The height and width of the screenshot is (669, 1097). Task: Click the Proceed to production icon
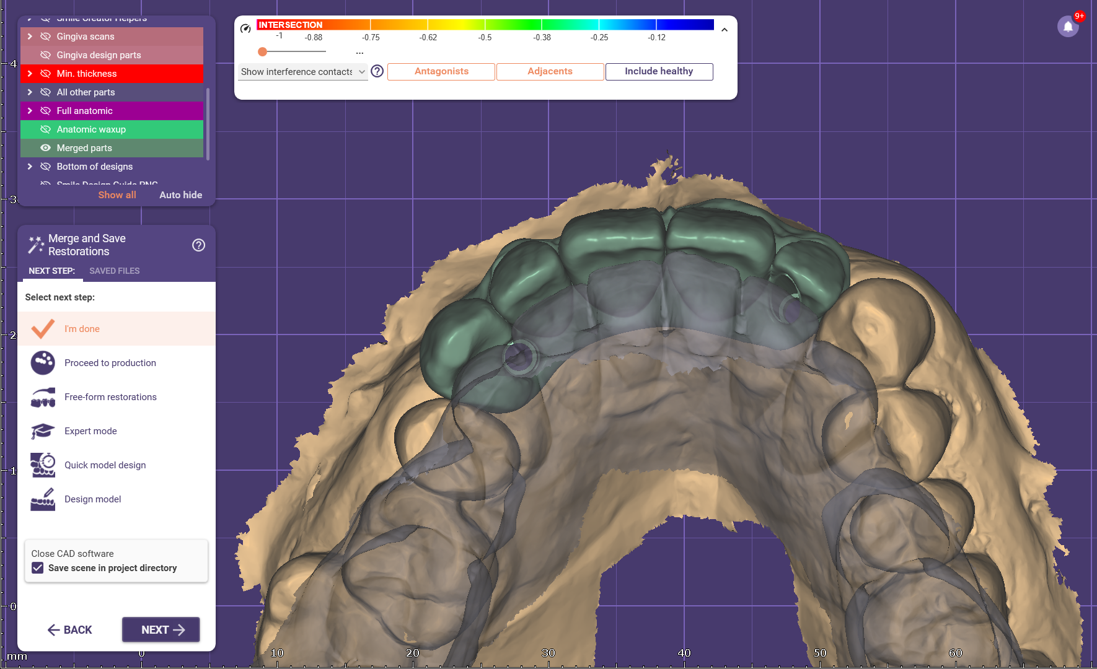(43, 363)
